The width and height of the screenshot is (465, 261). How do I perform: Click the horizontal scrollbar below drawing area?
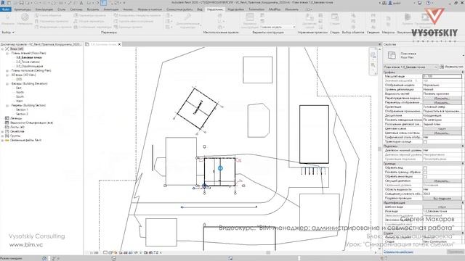(x=268, y=253)
